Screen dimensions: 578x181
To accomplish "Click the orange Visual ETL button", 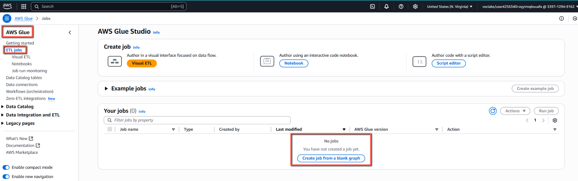I will coord(142,63).
